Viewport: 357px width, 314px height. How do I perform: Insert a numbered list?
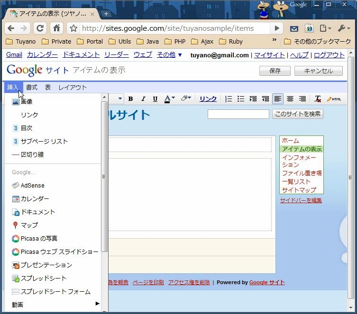(229, 99)
